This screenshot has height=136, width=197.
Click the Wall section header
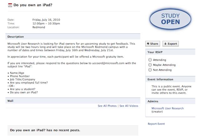pos(11,101)
